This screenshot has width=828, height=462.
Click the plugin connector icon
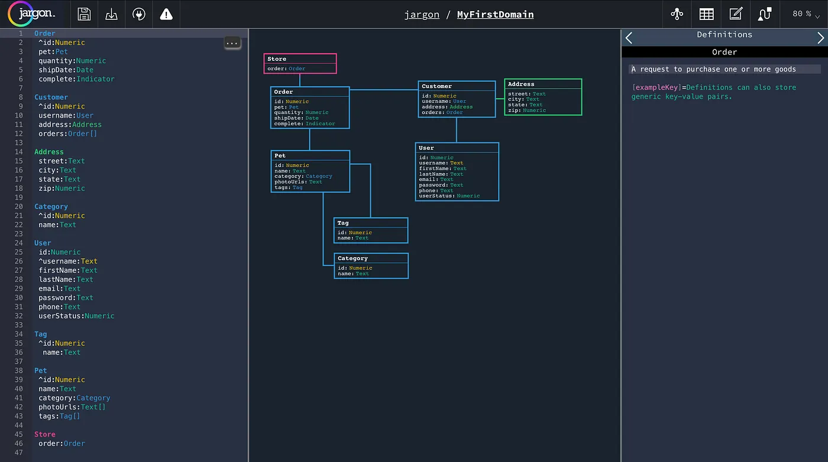[x=138, y=14]
